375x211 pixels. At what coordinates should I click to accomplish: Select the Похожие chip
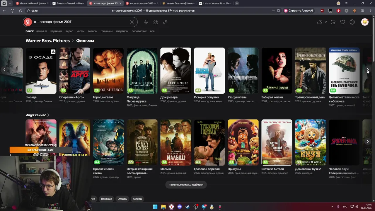(x=106, y=199)
